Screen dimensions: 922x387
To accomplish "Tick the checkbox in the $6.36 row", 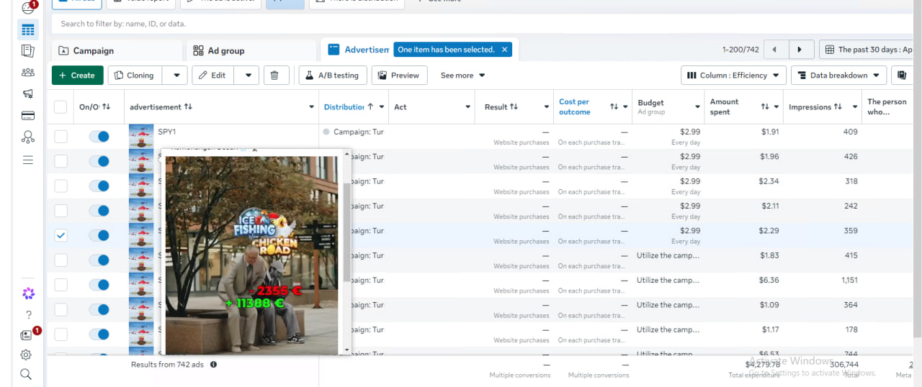I will click(61, 285).
